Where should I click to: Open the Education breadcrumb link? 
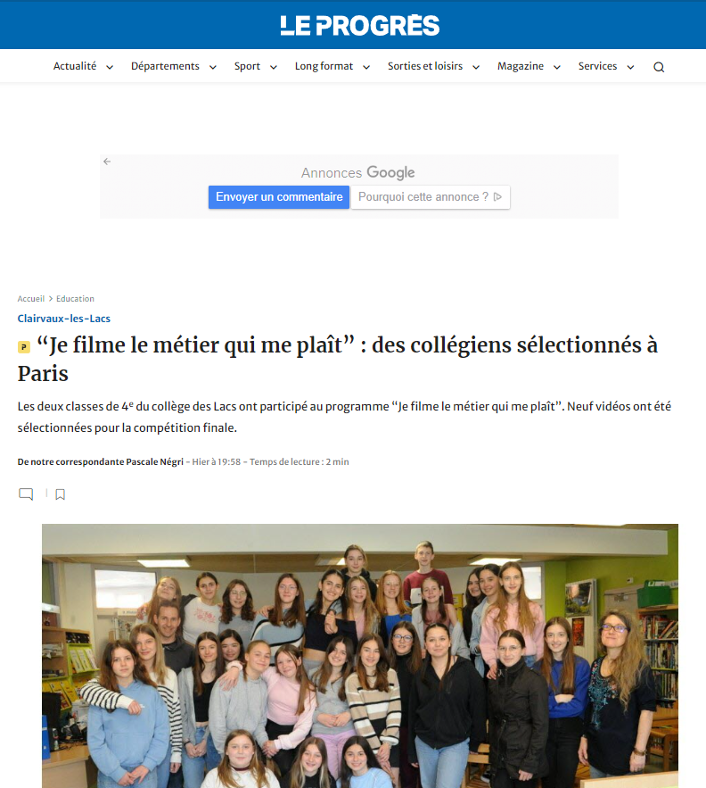[75, 299]
